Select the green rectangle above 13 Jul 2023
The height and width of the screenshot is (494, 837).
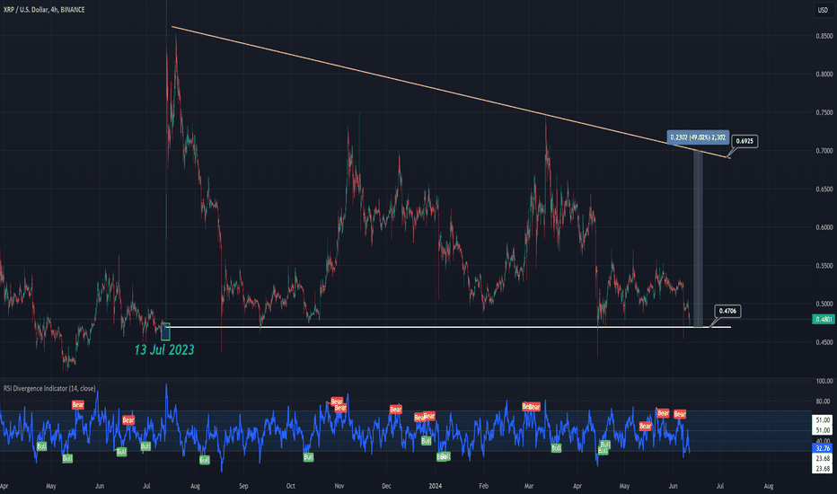click(165, 331)
